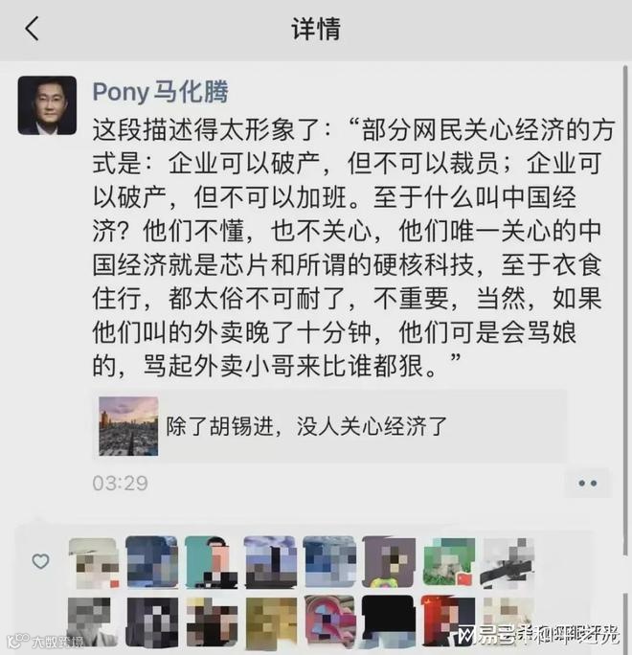The height and width of the screenshot is (655, 632).
Task: Tap the back arrow in header
Action: pos(32,29)
